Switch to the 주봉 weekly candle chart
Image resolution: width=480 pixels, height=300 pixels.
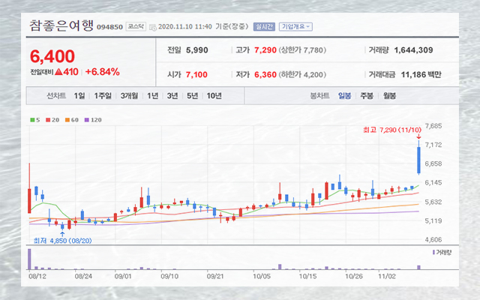pyautogui.click(x=367, y=96)
